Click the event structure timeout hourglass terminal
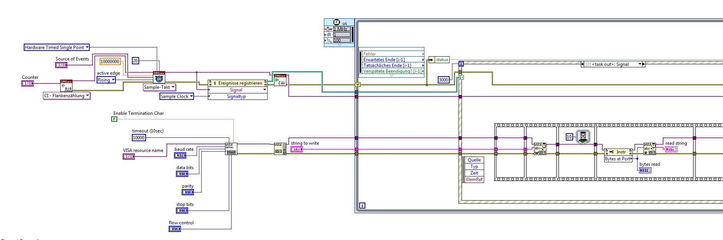Image resolution: width=723 pixels, height=240 pixels. coord(461,64)
